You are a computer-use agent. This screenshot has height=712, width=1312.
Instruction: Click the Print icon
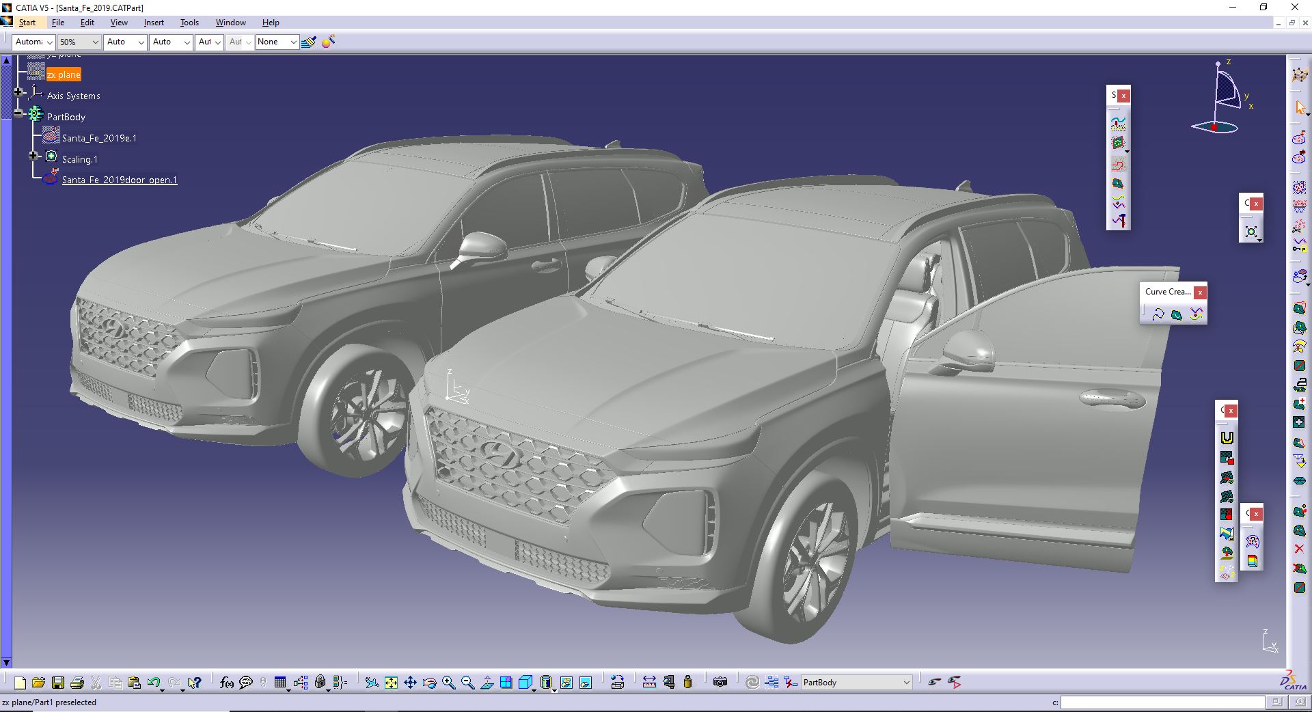[77, 682]
